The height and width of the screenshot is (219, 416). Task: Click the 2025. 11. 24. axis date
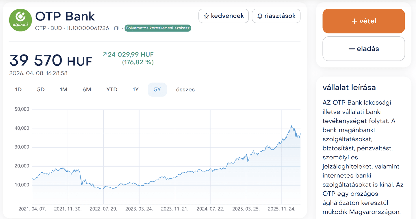pyautogui.click(x=282, y=209)
